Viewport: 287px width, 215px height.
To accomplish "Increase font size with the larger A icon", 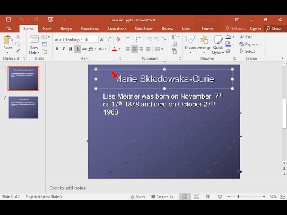I will (x=102, y=39).
